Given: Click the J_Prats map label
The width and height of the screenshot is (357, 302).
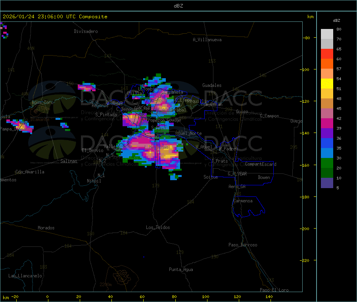Looking at the screenshot, I should click(219, 161).
